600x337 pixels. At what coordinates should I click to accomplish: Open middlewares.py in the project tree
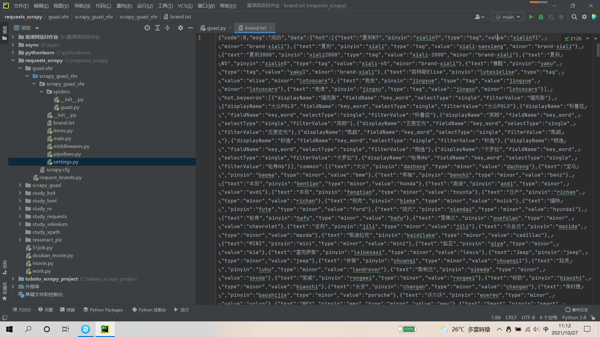tap(71, 146)
